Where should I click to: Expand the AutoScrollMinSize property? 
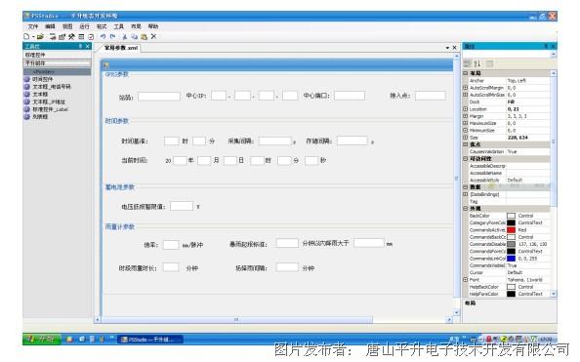tap(466, 95)
